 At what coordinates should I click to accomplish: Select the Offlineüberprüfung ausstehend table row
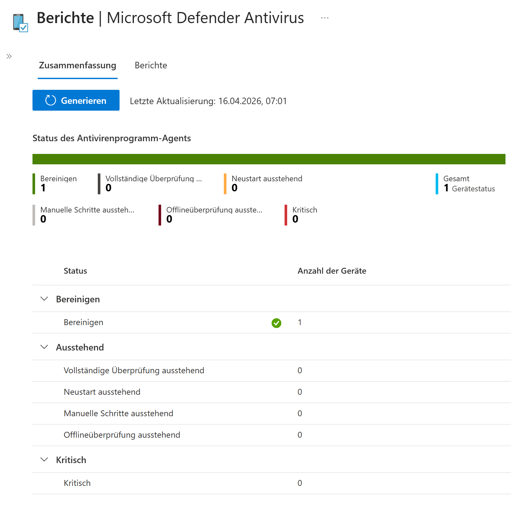pos(272,435)
